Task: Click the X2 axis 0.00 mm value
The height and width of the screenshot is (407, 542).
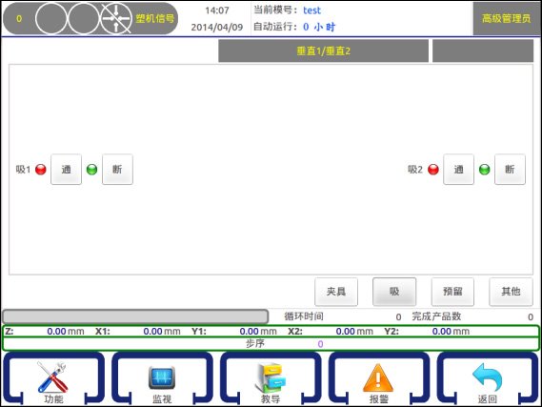Action: tap(354, 332)
